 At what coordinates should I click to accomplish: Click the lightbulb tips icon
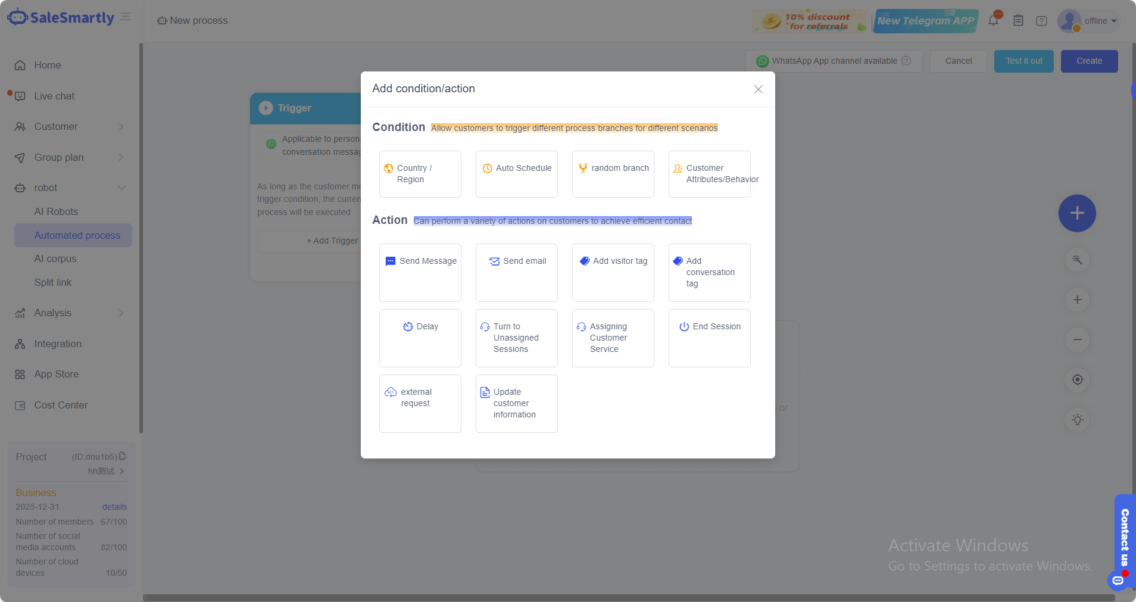click(x=1077, y=420)
